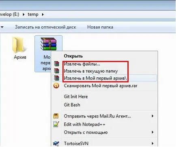The width and height of the screenshot is (176, 147).
Task: Click the Notepad++ icon in context menu
Action: tap(56, 124)
